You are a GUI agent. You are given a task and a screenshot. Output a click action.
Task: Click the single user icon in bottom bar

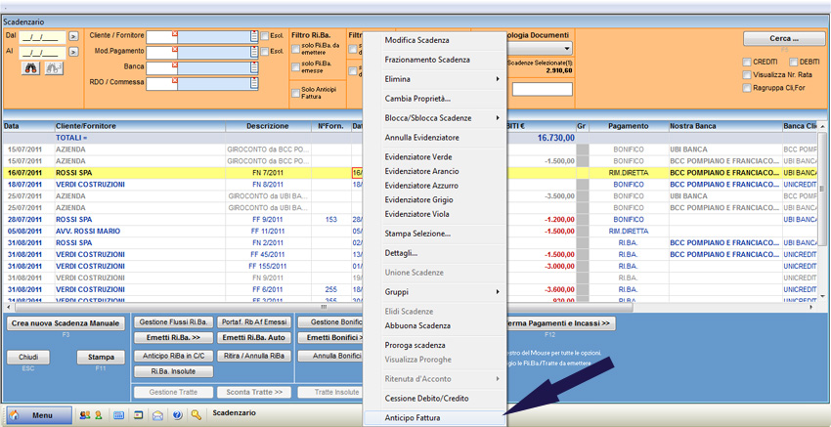[x=98, y=415]
